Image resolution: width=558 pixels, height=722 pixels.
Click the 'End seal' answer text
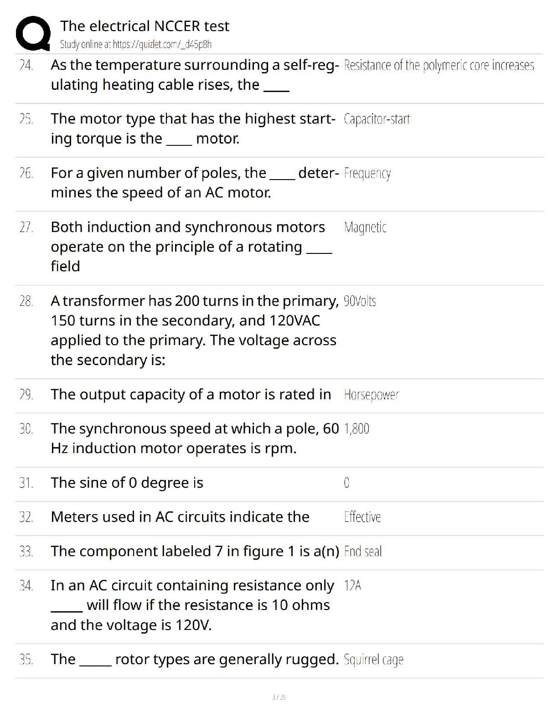click(363, 552)
